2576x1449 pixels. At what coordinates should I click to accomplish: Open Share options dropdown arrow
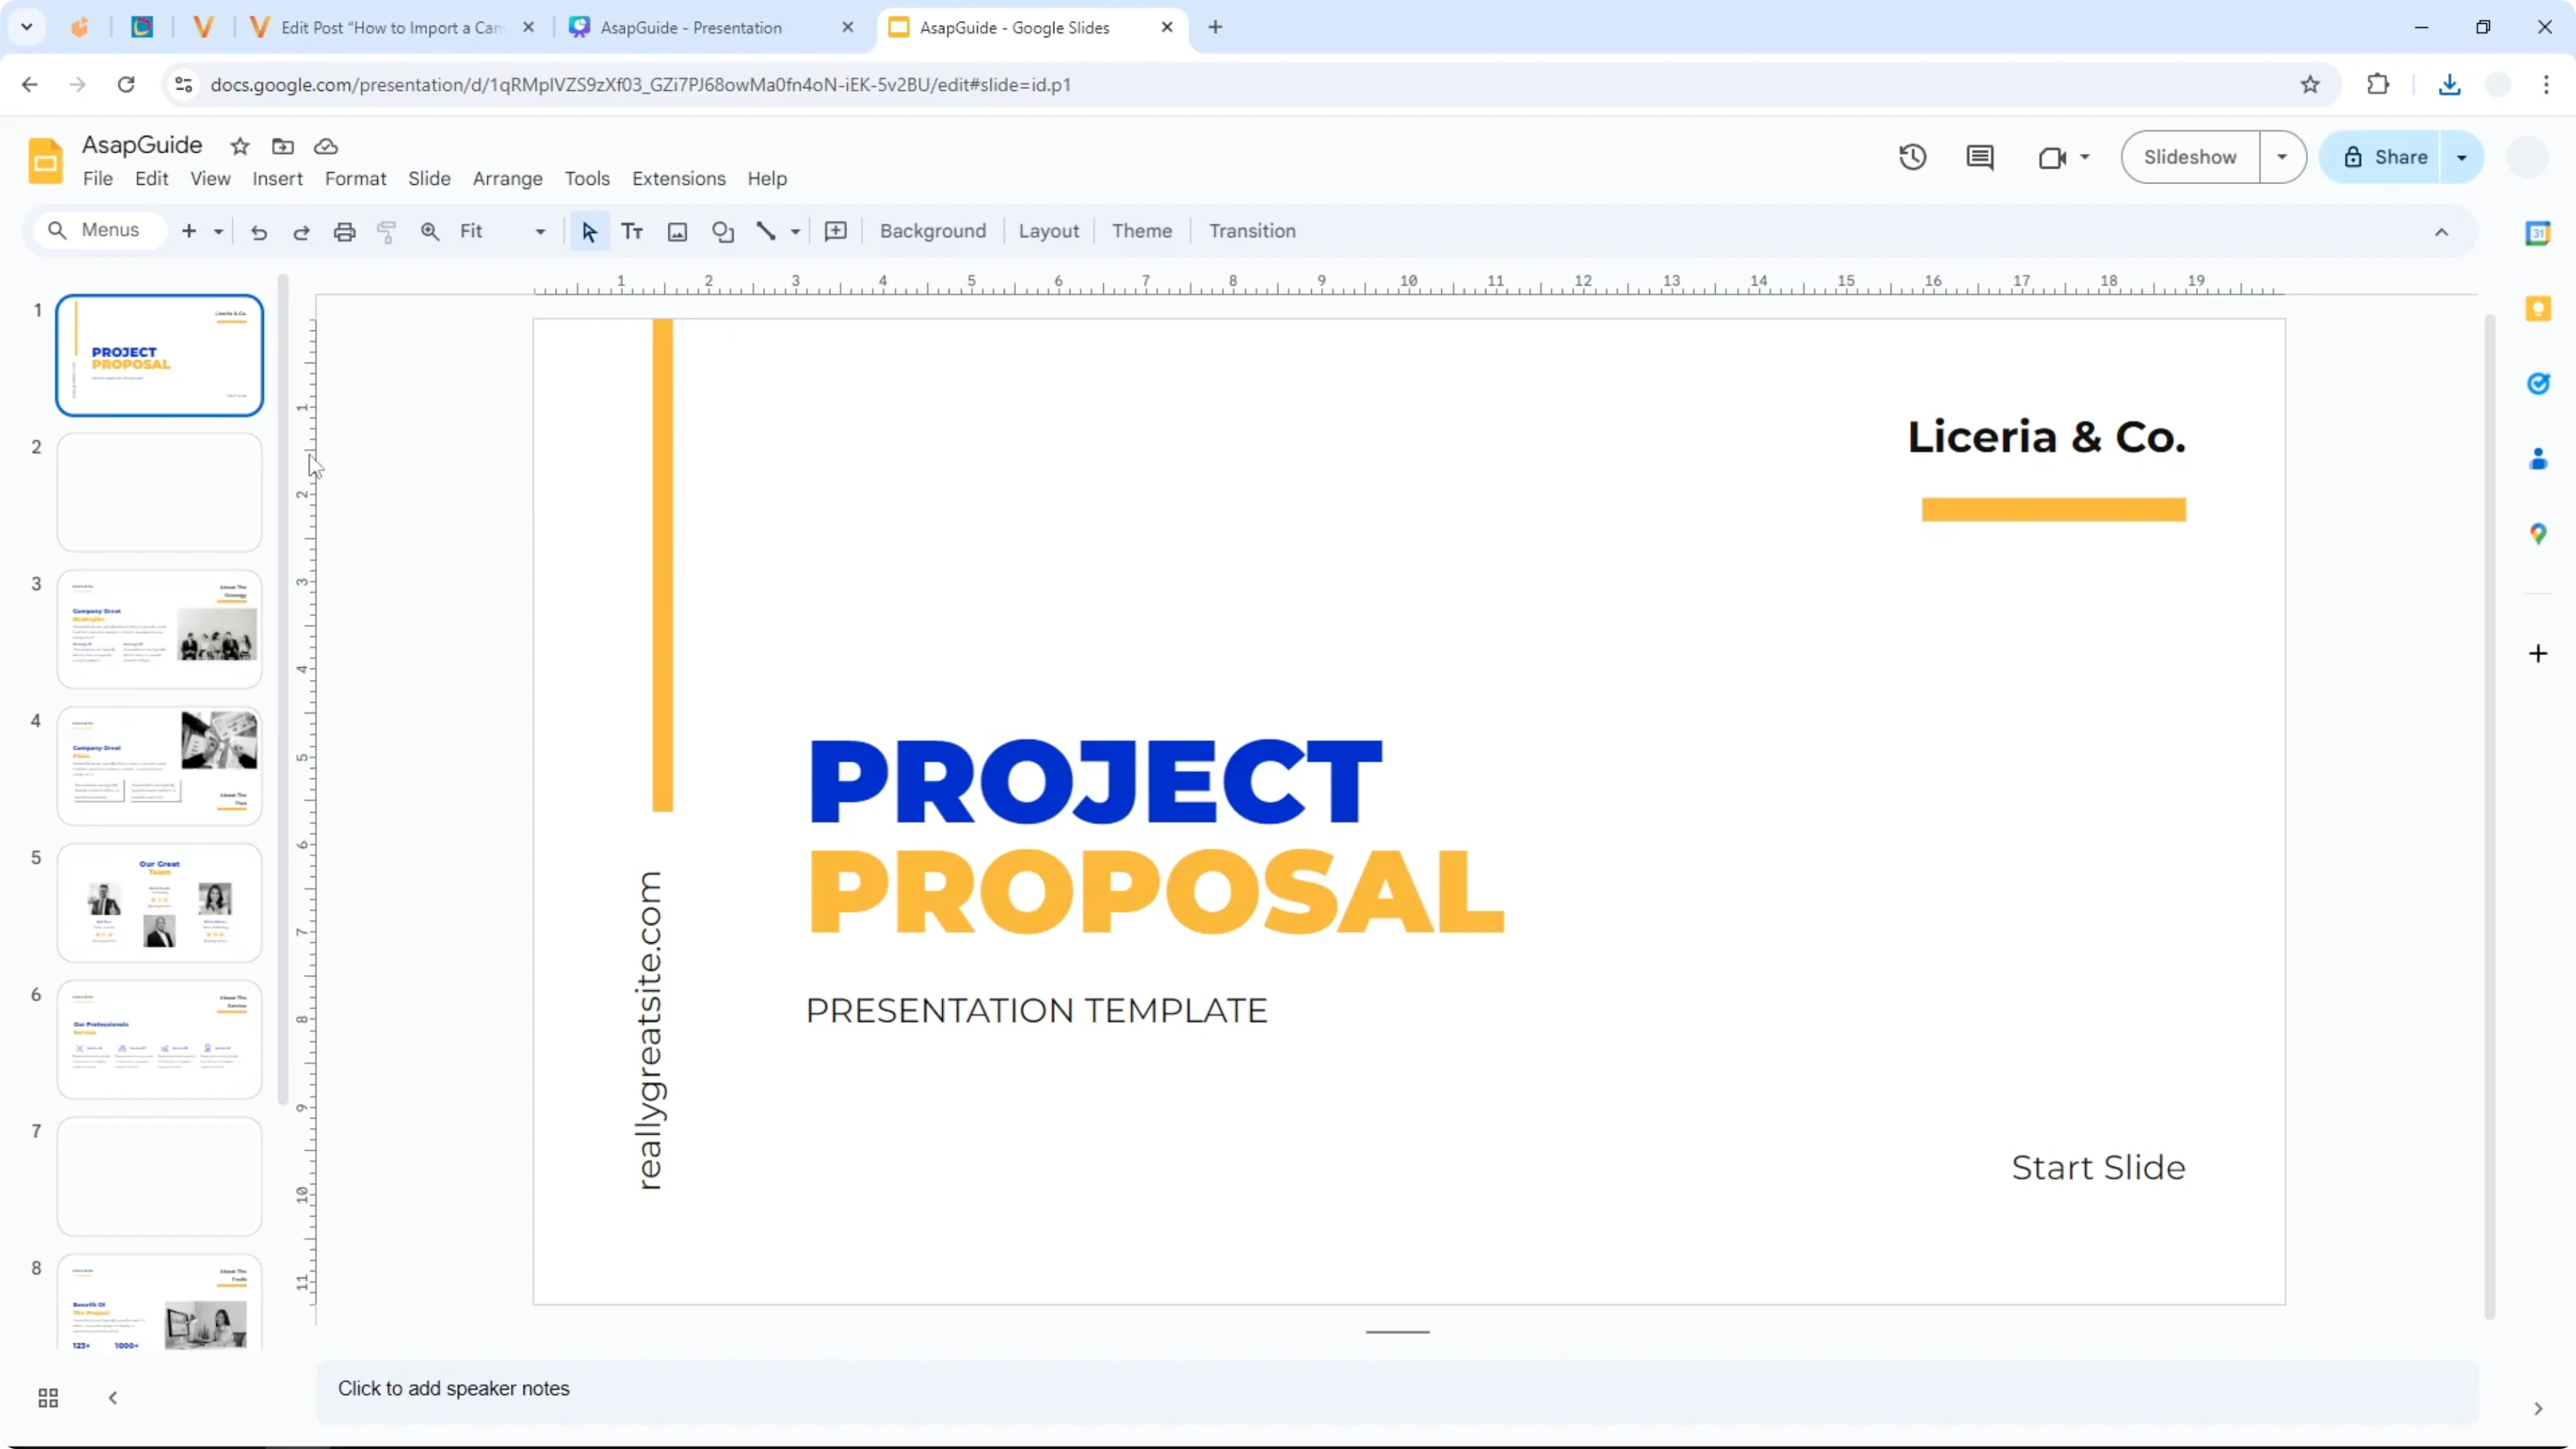click(x=2462, y=157)
